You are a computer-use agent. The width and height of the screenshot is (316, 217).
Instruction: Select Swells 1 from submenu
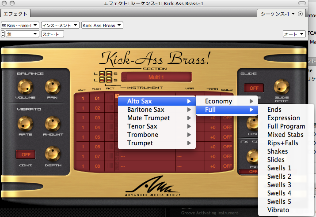coord(286,168)
